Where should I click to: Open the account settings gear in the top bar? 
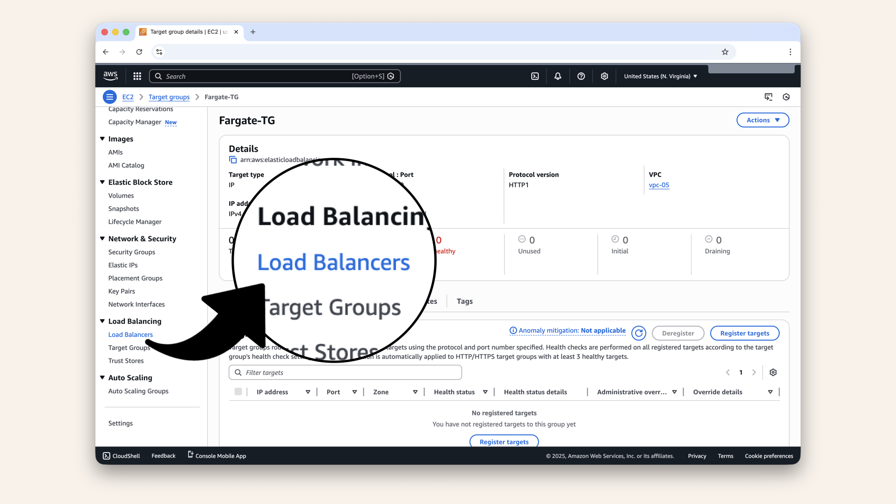tap(604, 76)
